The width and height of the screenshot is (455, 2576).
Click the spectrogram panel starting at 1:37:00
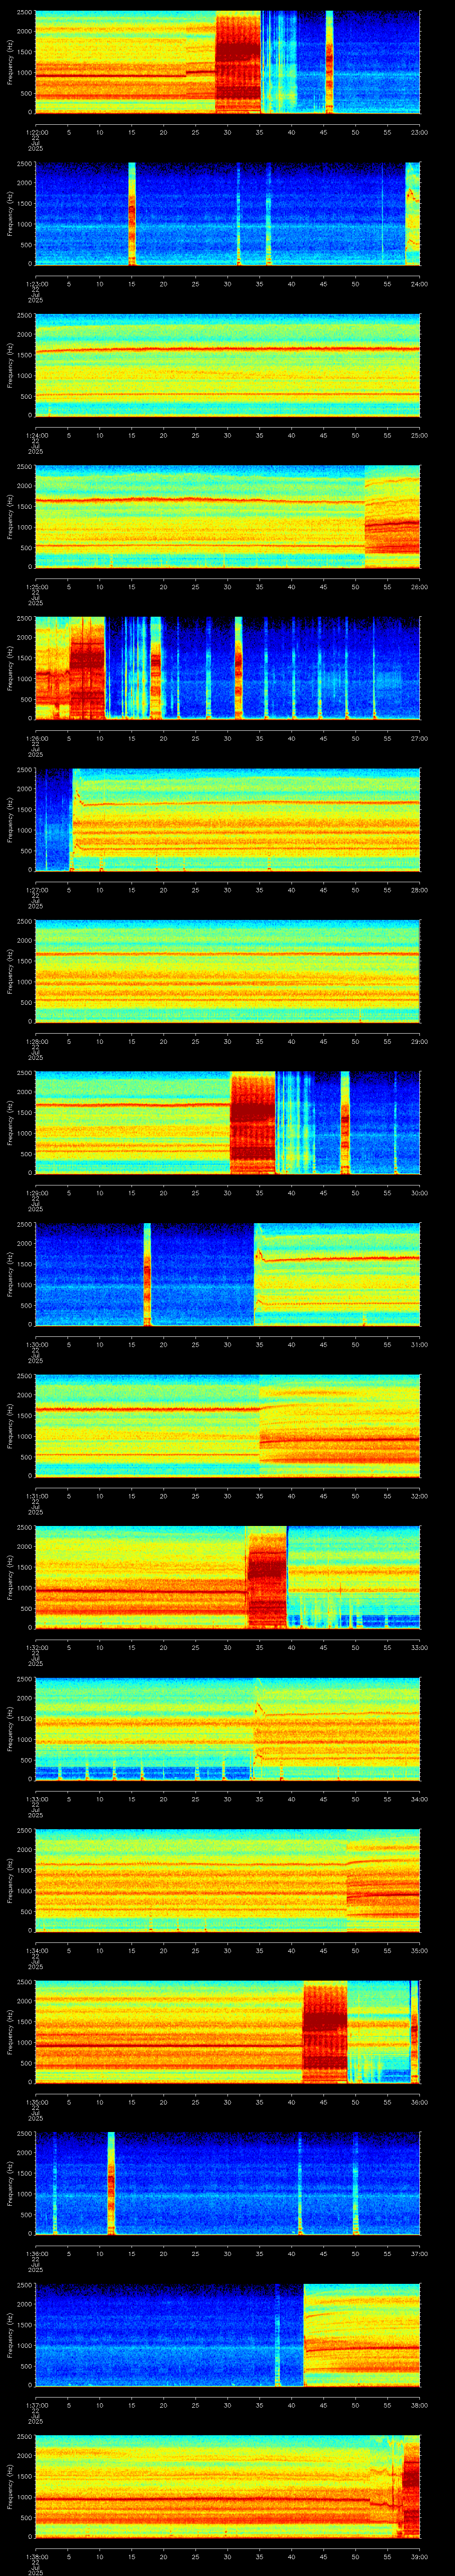pyautogui.click(x=227, y=2335)
